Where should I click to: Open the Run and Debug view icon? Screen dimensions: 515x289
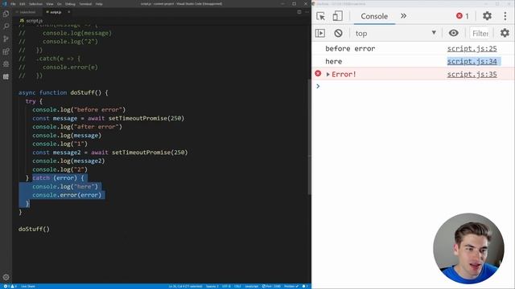tap(6, 64)
